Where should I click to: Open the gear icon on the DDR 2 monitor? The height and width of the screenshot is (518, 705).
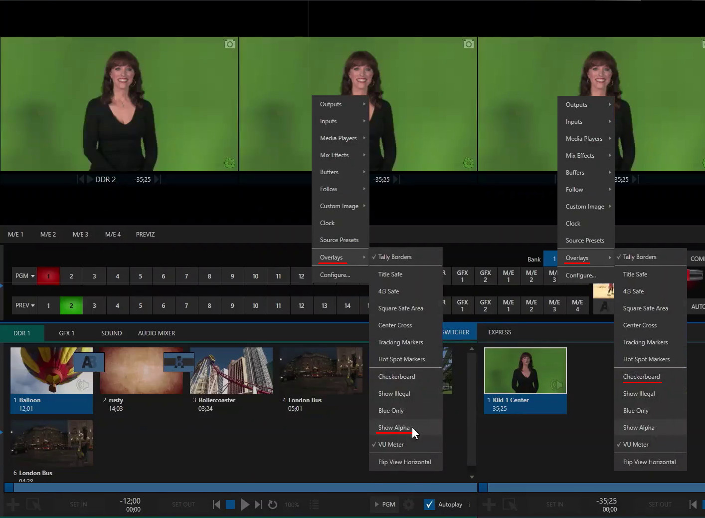[x=229, y=163]
